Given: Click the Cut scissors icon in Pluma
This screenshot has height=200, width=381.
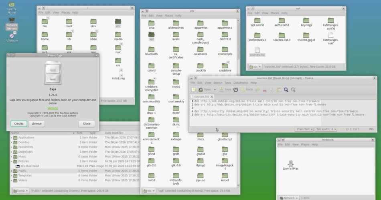Looking at the screenshot, I should [x=265, y=90].
